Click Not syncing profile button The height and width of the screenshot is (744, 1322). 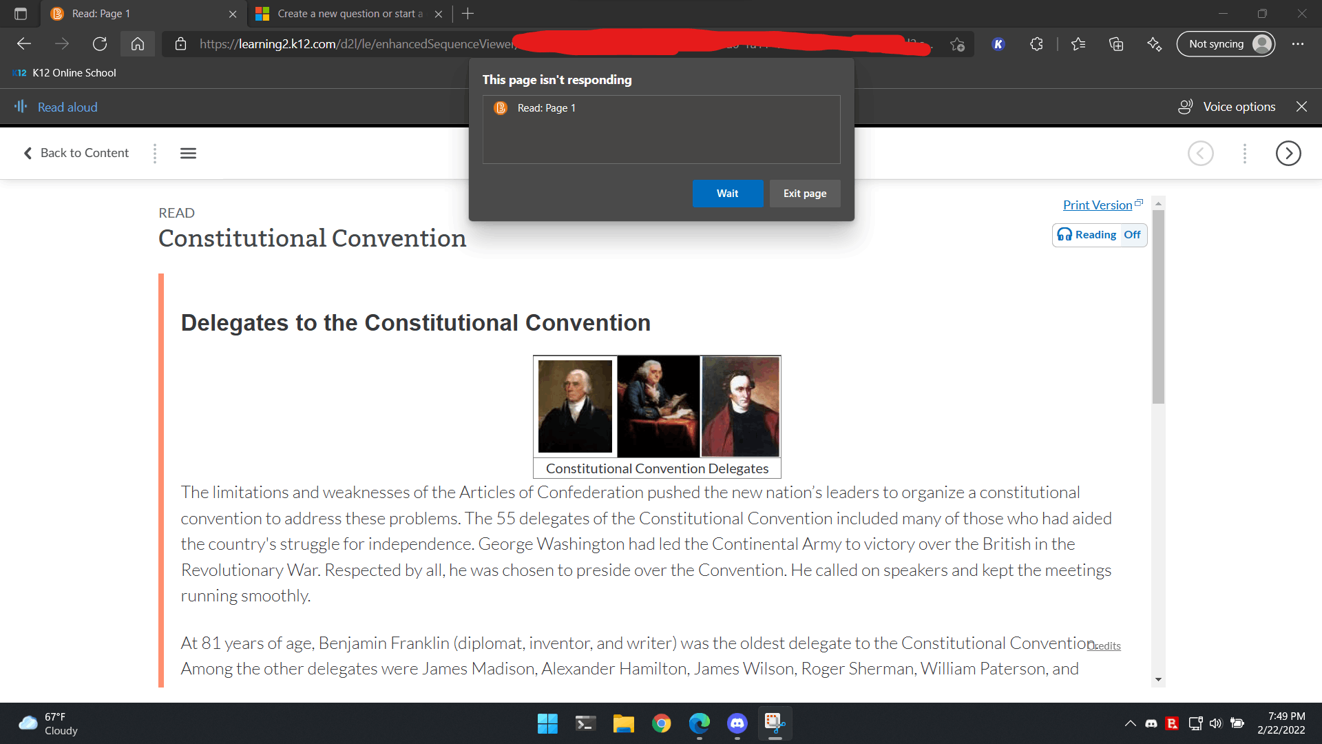1226,44
